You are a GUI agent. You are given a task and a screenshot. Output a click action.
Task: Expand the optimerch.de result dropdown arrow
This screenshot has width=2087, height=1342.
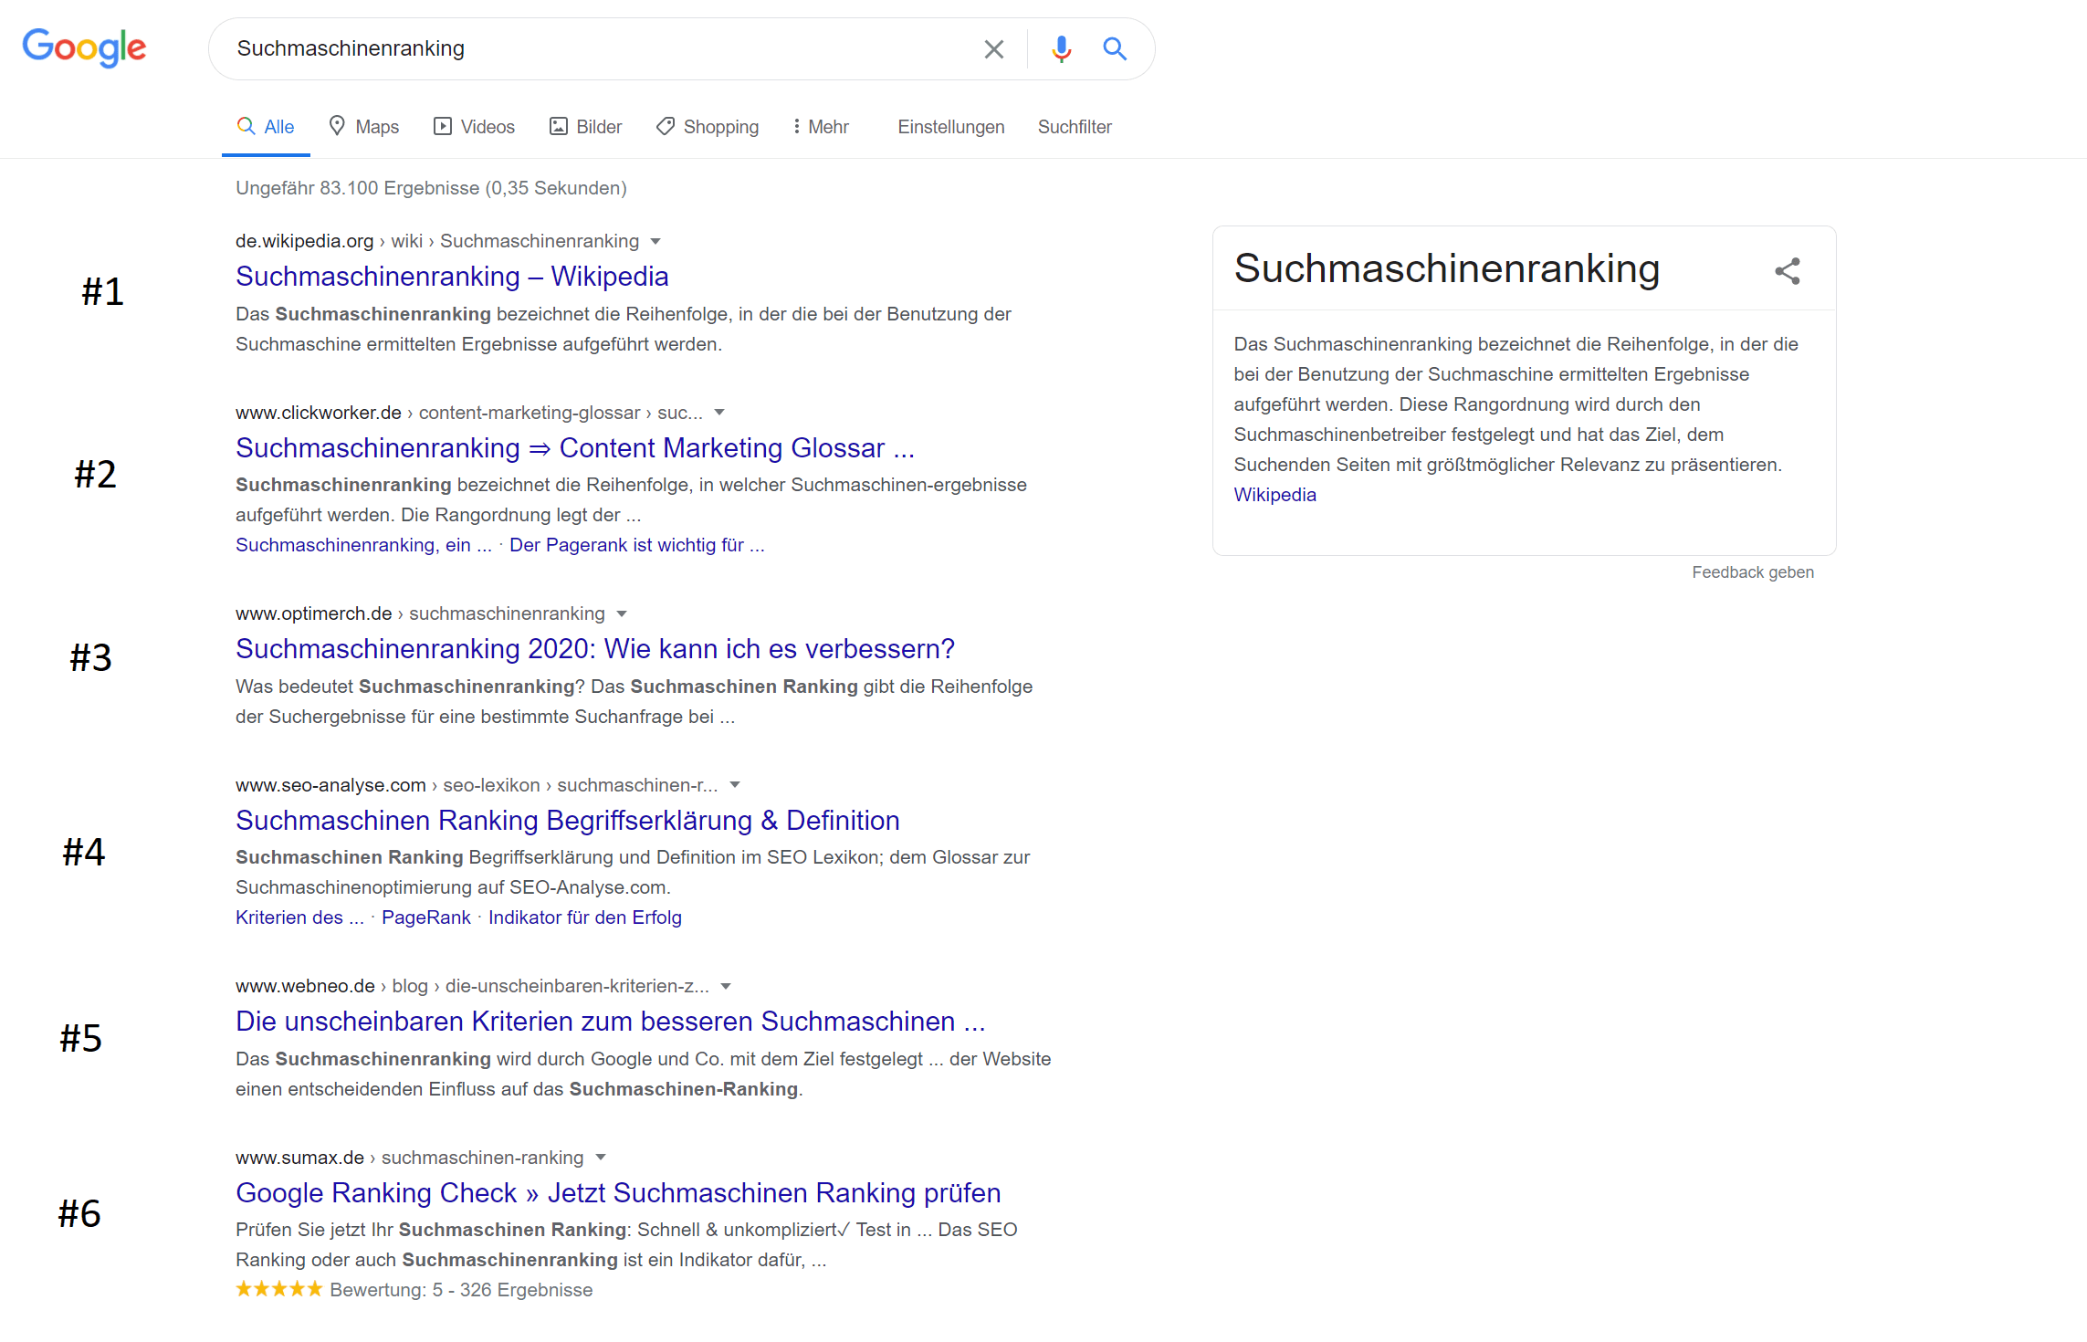622,614
